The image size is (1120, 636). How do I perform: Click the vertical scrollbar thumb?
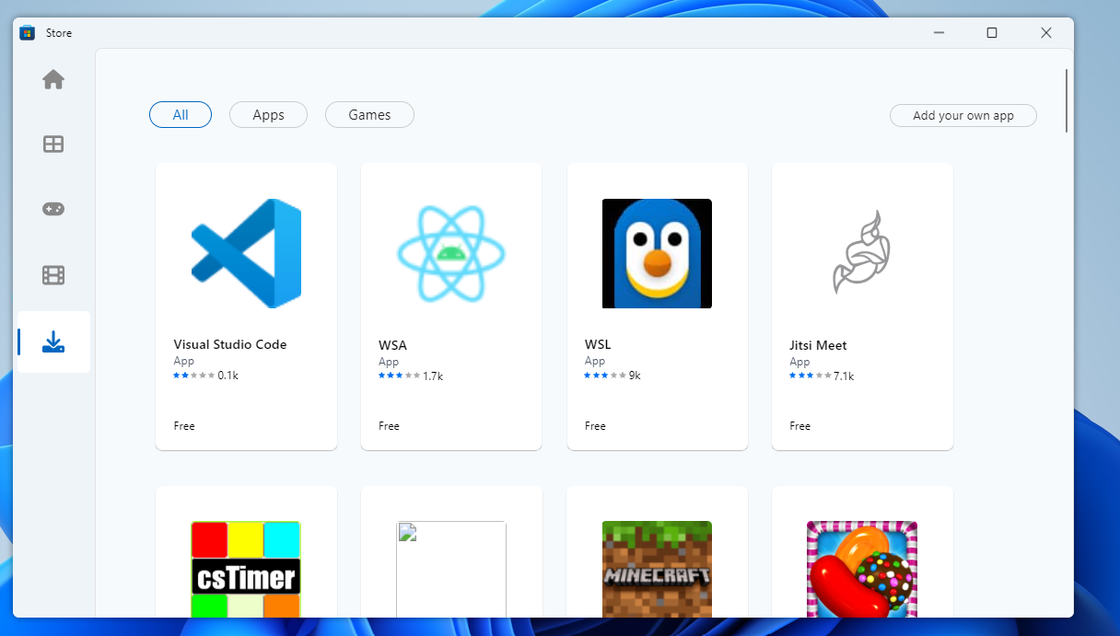click(1067, 101)
